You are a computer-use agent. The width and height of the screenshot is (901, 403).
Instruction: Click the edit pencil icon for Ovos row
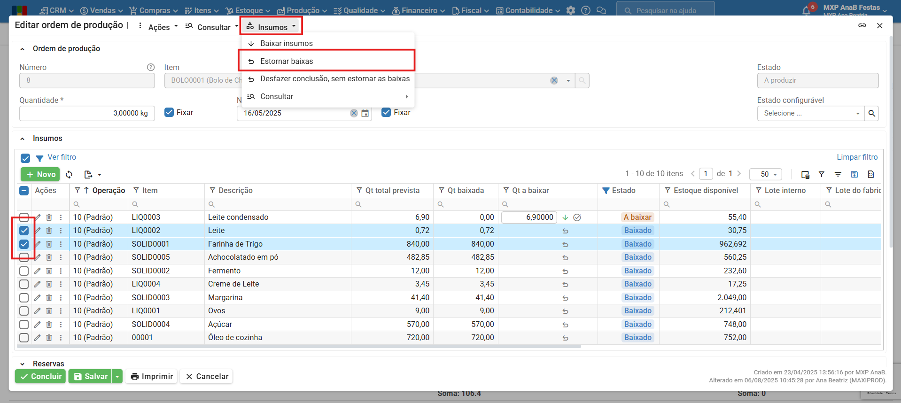pyautogui.click(x=38, y=311)
